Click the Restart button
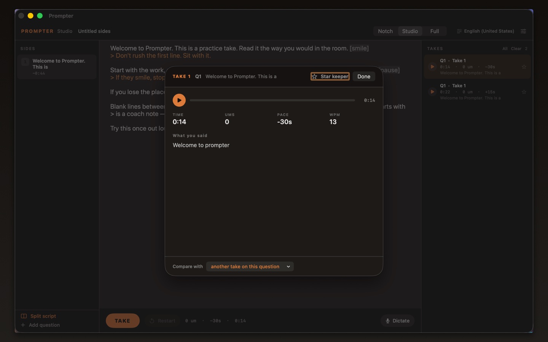This screenshot has width=548, height=342. pyautogui.click(x=162, y=321)
